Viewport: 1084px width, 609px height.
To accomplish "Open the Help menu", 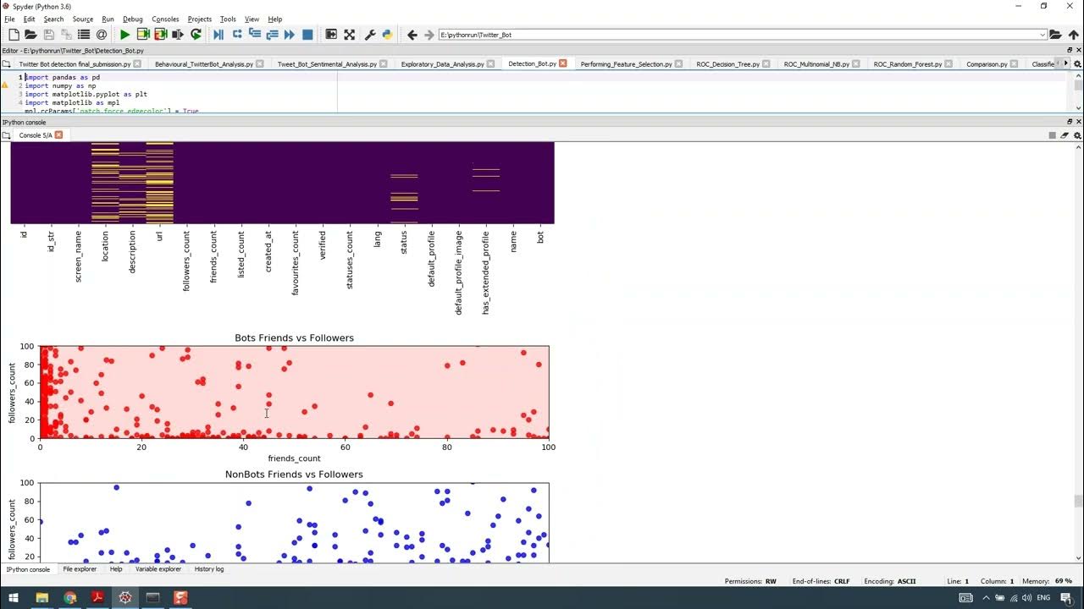I will coord(275,19).
